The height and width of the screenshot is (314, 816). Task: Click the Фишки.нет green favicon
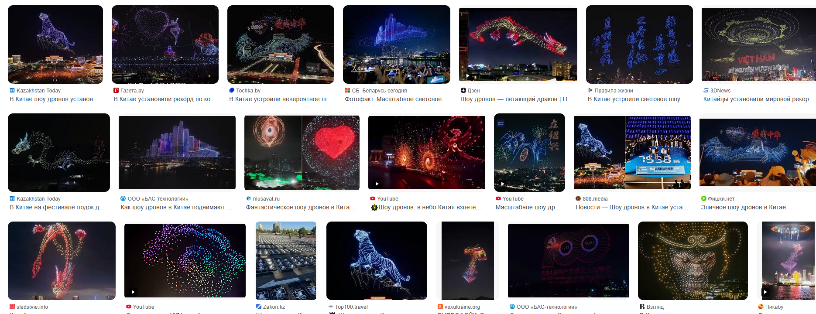[704, 199]
